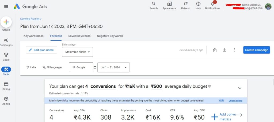Screen dimensions: 274x122
Task: Click the plan title from Jun 17, 2023
Action: click(61, 26)
